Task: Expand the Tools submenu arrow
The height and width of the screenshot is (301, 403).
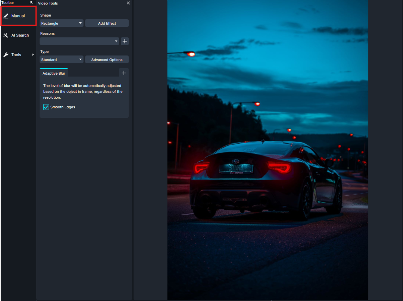Action: coord(33,55)
